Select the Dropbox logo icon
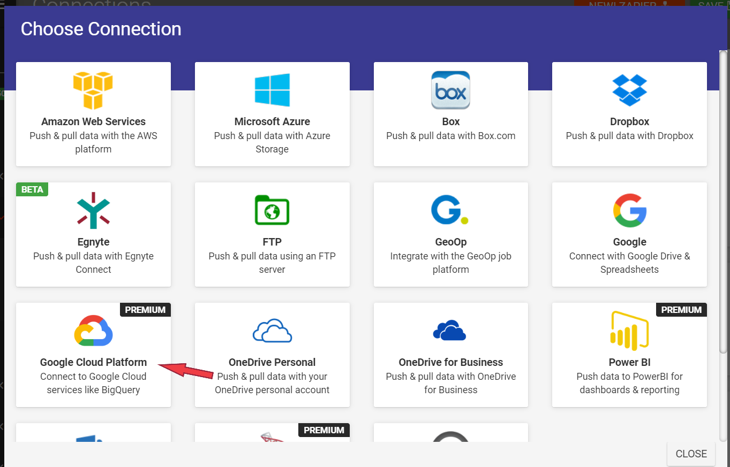Viewport: 730px width, 467px height. pos(629,90)
